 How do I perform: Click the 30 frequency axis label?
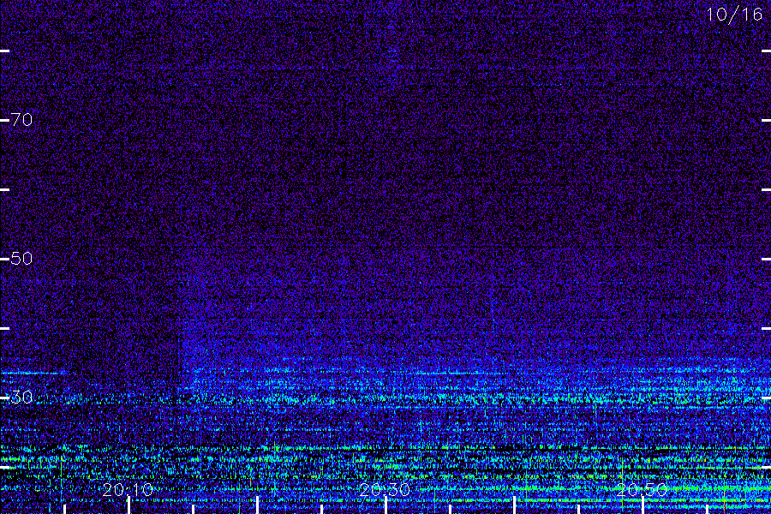click(x=22, y=397)
